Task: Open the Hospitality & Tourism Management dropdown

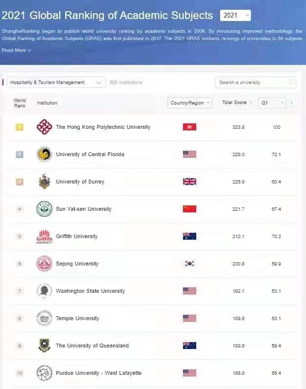Action: [56, 82]
